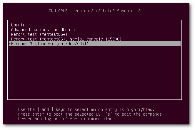Click the "Press enter to boot" instruction line
The image size is (195, 130).
(x=90, y=114)
